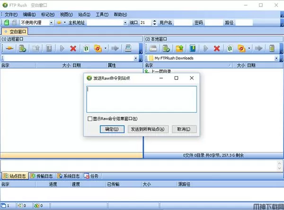Click the green new window icon
This screenshot has height=210, width=284.
click(x=7, y=23)
